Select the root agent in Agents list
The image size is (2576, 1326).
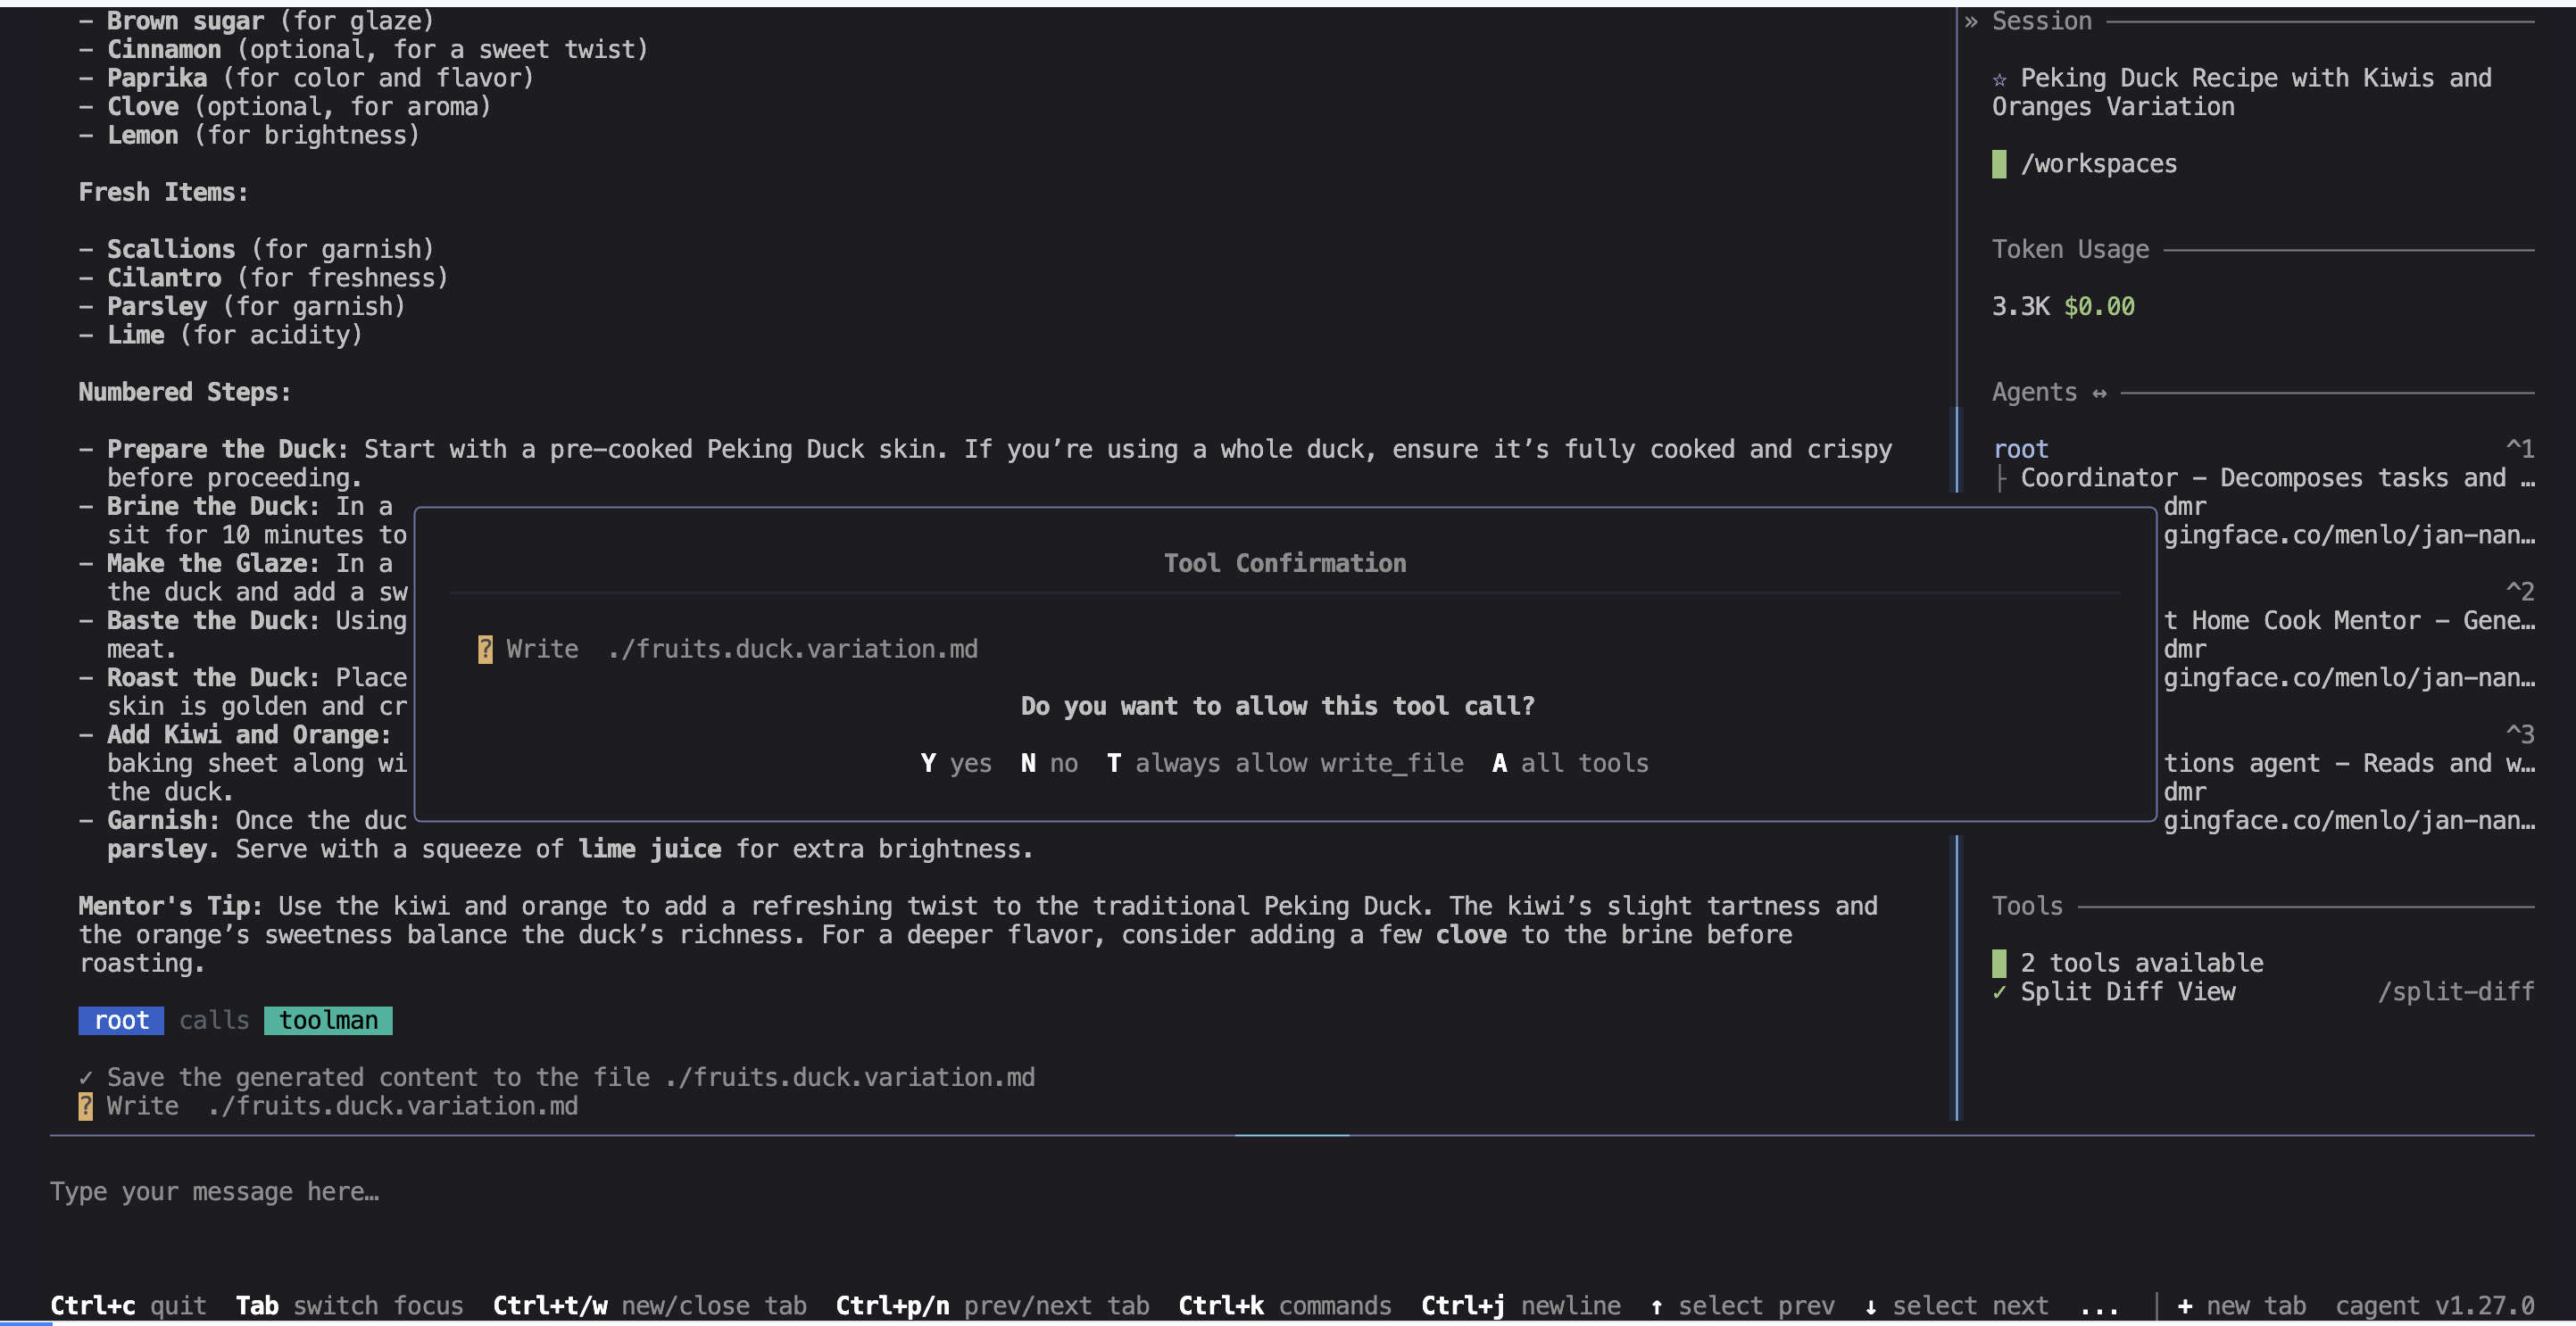pos(2021,449)
